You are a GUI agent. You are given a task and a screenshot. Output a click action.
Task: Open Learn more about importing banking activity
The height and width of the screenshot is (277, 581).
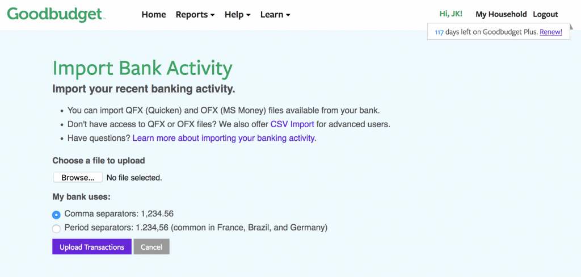coord(224,138)
